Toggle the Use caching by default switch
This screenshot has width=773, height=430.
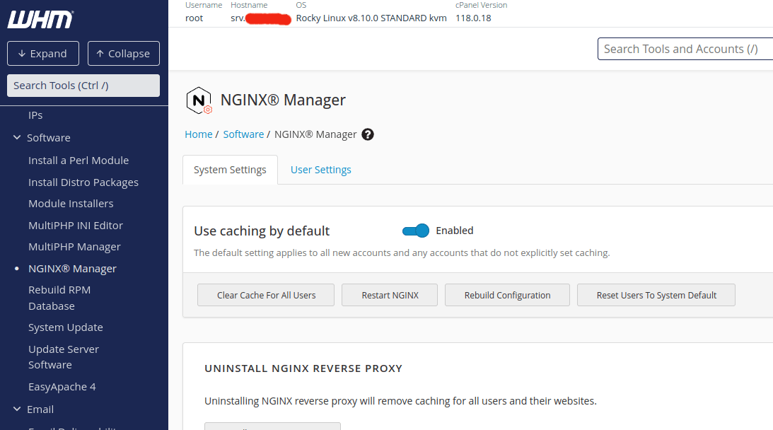[x=416, y=231]
